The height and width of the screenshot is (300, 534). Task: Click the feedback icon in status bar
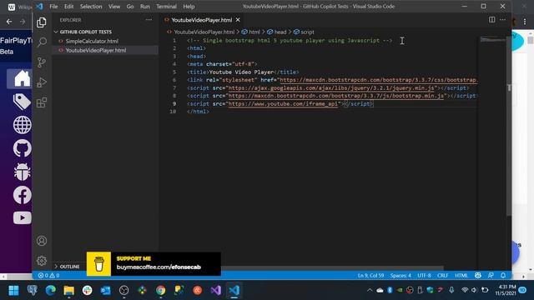491,276
